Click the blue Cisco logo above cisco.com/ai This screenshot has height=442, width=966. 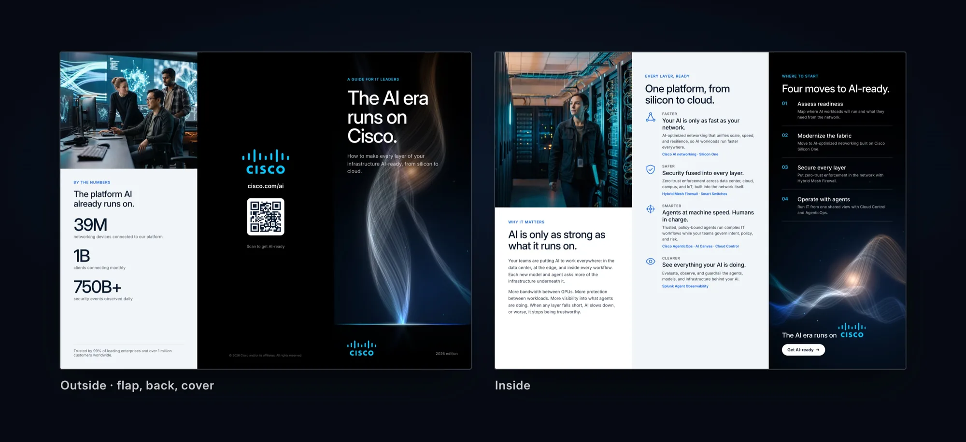(x=266, y=162)
